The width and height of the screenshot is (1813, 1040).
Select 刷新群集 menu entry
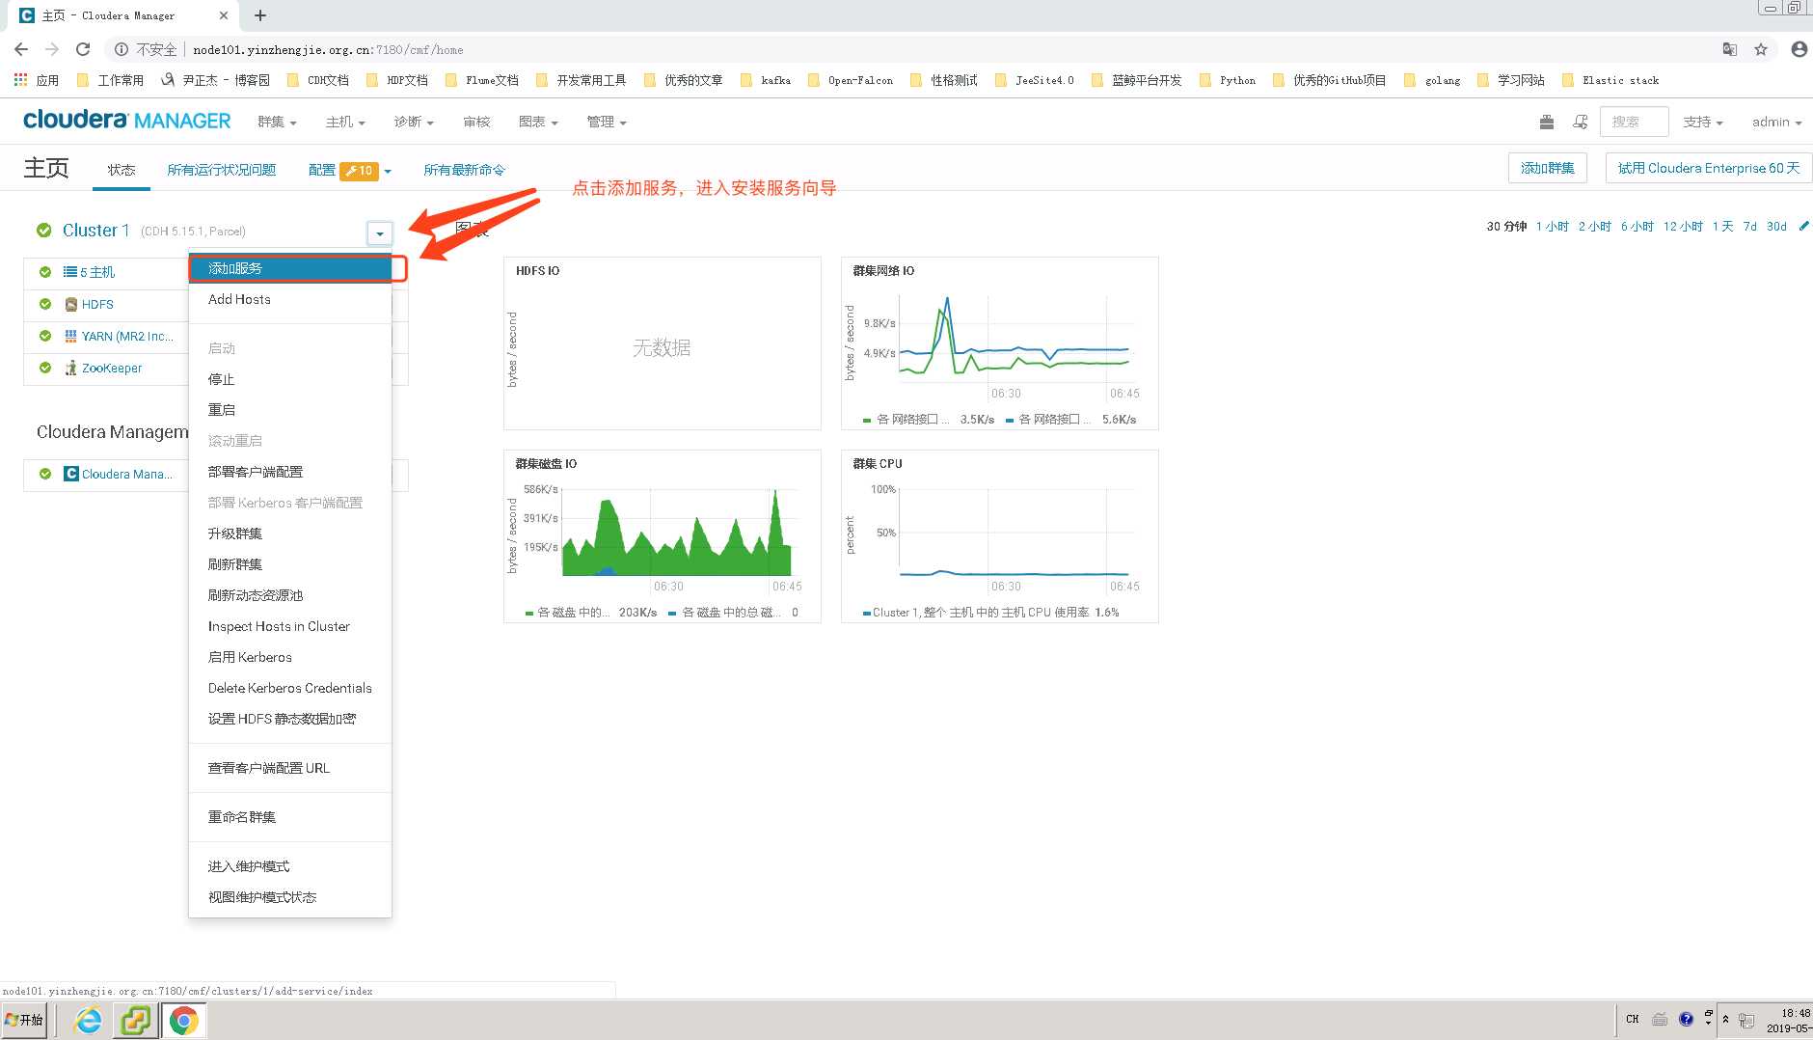pos(290,564)
